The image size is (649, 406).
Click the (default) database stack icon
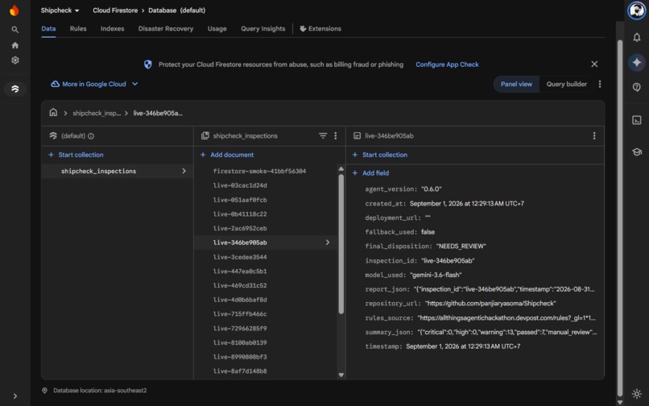pyautogui.click(x=53, y=135)
